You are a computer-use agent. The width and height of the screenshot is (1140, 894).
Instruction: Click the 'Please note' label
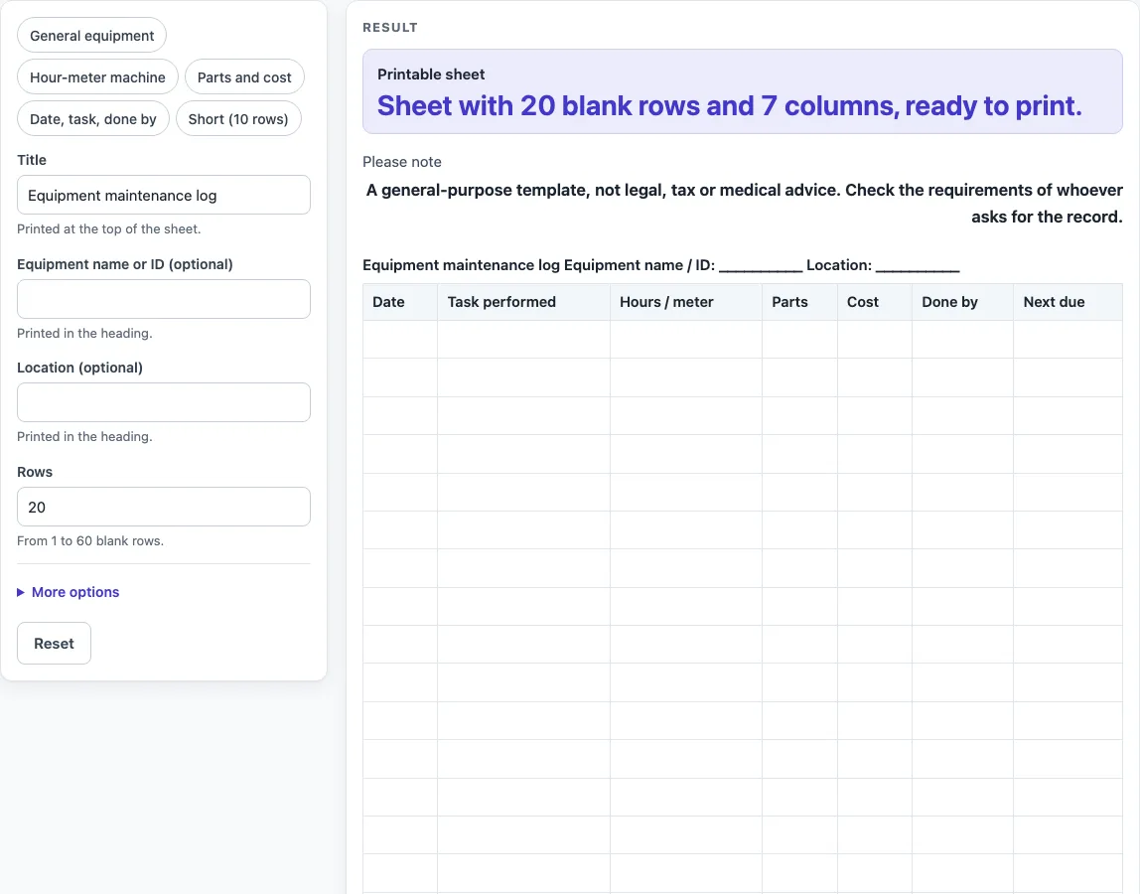(x=402, y=162)
